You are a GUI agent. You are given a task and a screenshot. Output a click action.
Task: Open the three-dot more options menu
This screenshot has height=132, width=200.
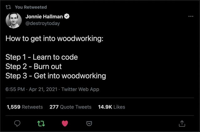coord(191,16)
